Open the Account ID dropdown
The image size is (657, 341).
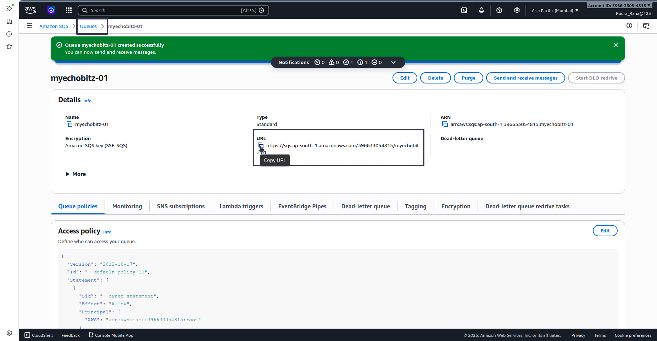point(619,5)
